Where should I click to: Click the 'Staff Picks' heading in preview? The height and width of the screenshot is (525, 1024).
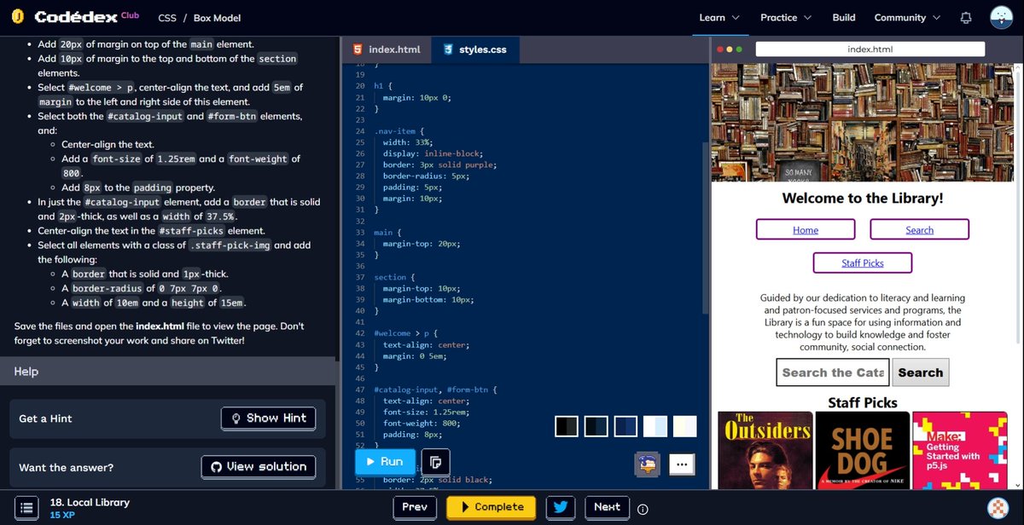point(863,402)
